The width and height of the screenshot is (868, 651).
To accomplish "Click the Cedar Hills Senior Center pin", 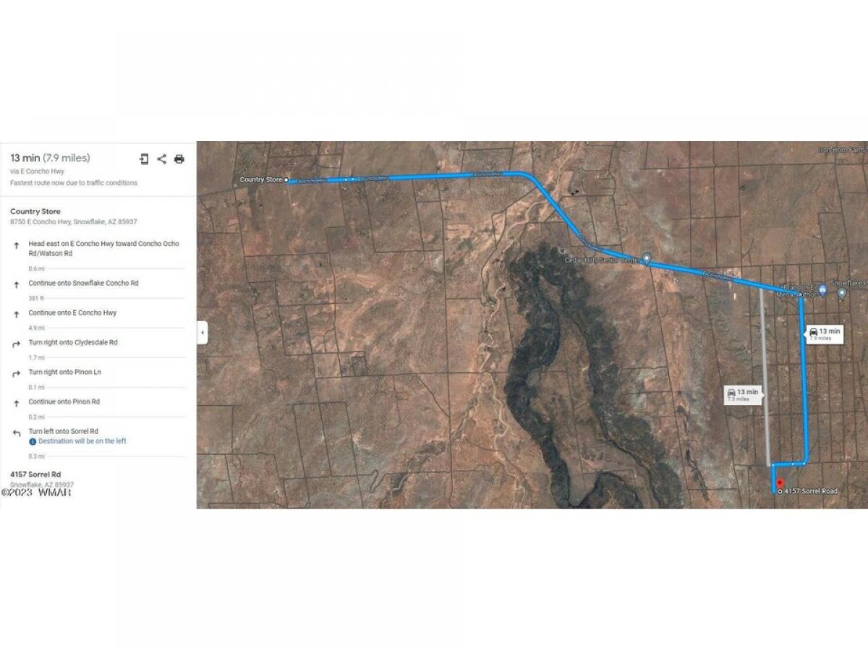I will (x=647, y=258).
